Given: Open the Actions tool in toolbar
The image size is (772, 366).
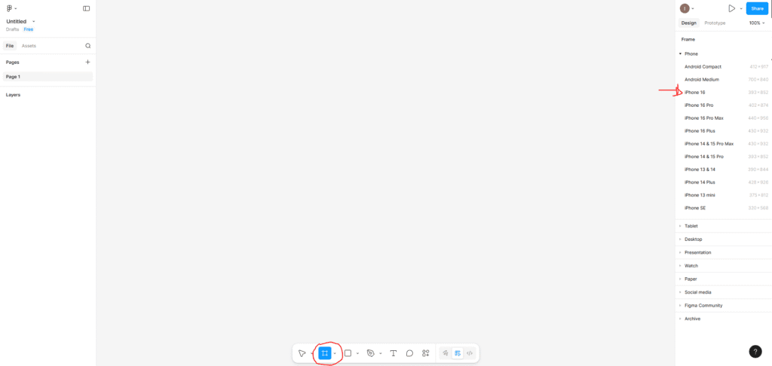Looking at the screenshot, I should tap(426, 353).
